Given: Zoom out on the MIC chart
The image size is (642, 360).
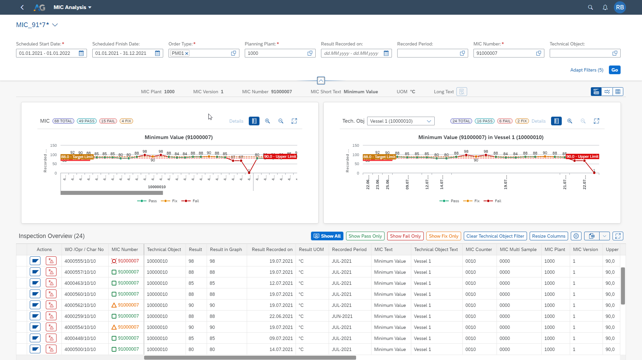Looking at the screenshot, I should (x=281, y=121).
